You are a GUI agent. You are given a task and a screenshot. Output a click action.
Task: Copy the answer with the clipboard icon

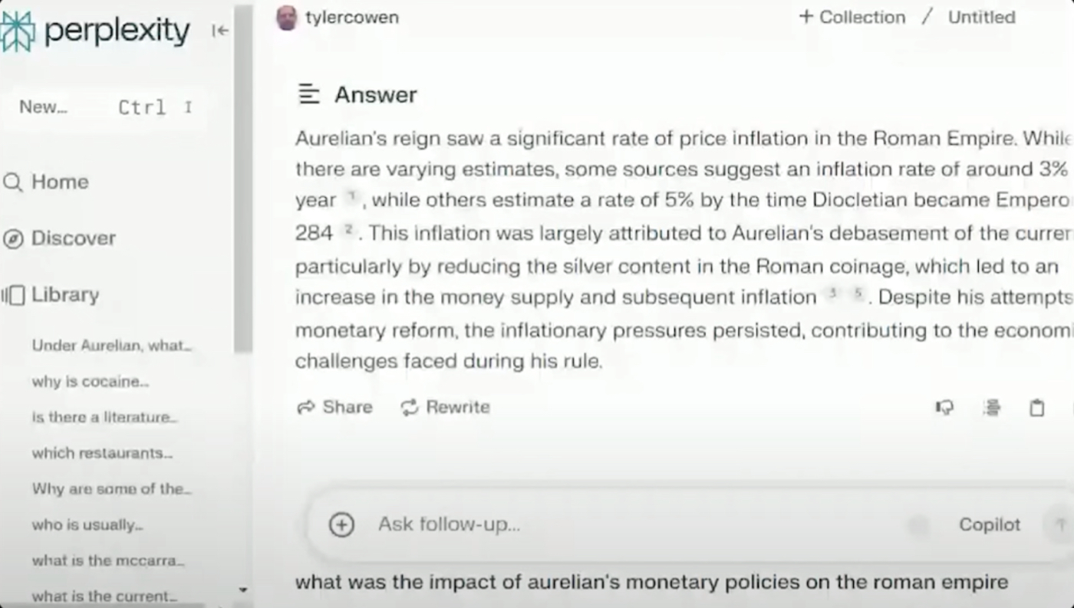point(1036,408)
